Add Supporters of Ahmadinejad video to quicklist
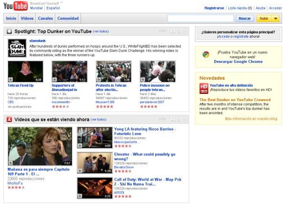The height and width of the screenshot is (204, 286). point(54,80)
